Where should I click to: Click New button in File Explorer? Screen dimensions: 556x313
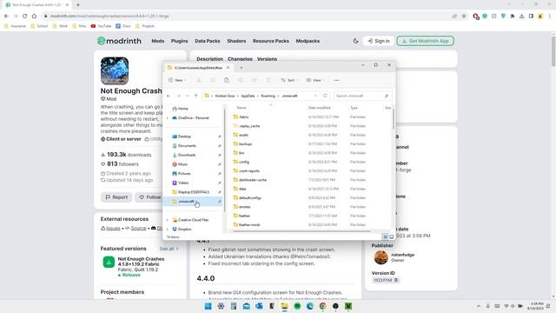click(177, 80)
